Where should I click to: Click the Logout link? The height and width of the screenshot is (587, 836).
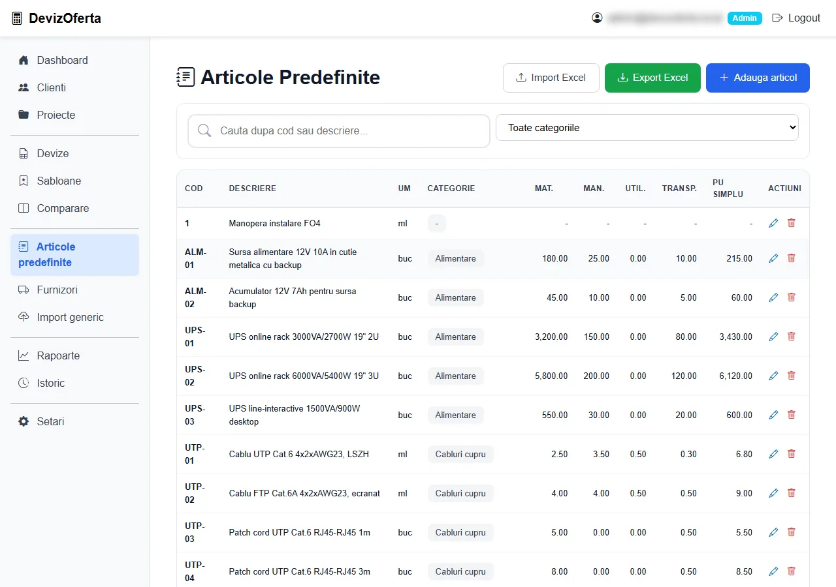click(796, 18)
